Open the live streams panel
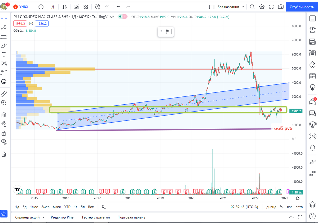318x223 pixels. pos(312,136)
